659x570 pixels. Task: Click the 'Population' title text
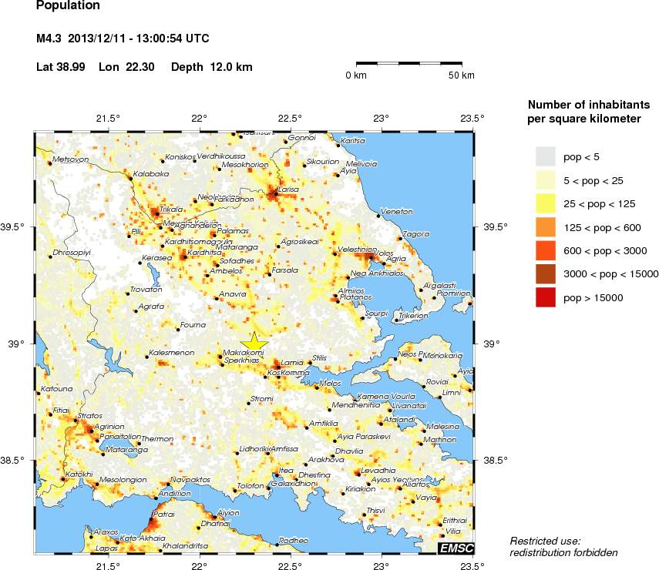pyautogui.click(x=68, y=6)
